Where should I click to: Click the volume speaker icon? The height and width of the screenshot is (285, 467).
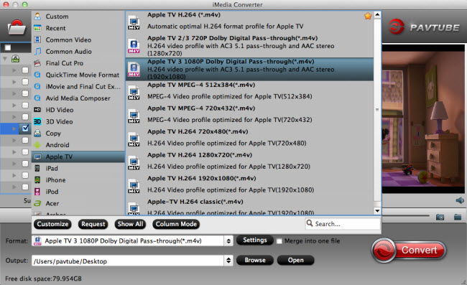pos(460,200)
